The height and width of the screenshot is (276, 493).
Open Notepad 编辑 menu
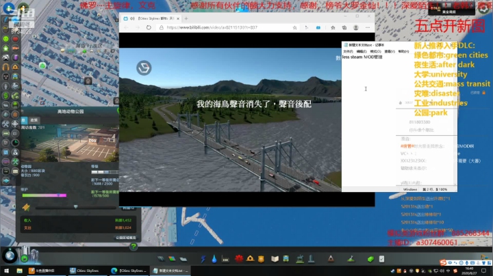[362, 51]
